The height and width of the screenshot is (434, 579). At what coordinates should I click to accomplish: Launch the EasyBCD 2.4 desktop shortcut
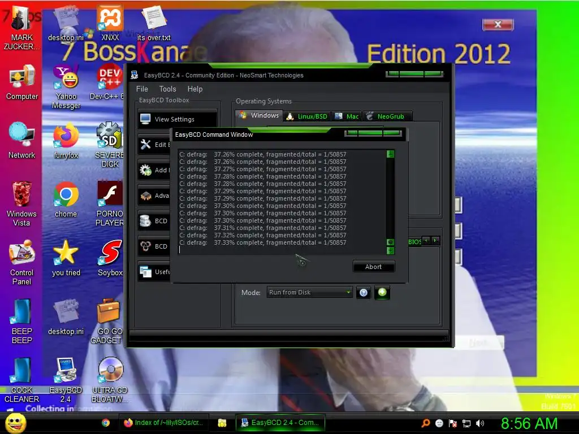[66, 380]
